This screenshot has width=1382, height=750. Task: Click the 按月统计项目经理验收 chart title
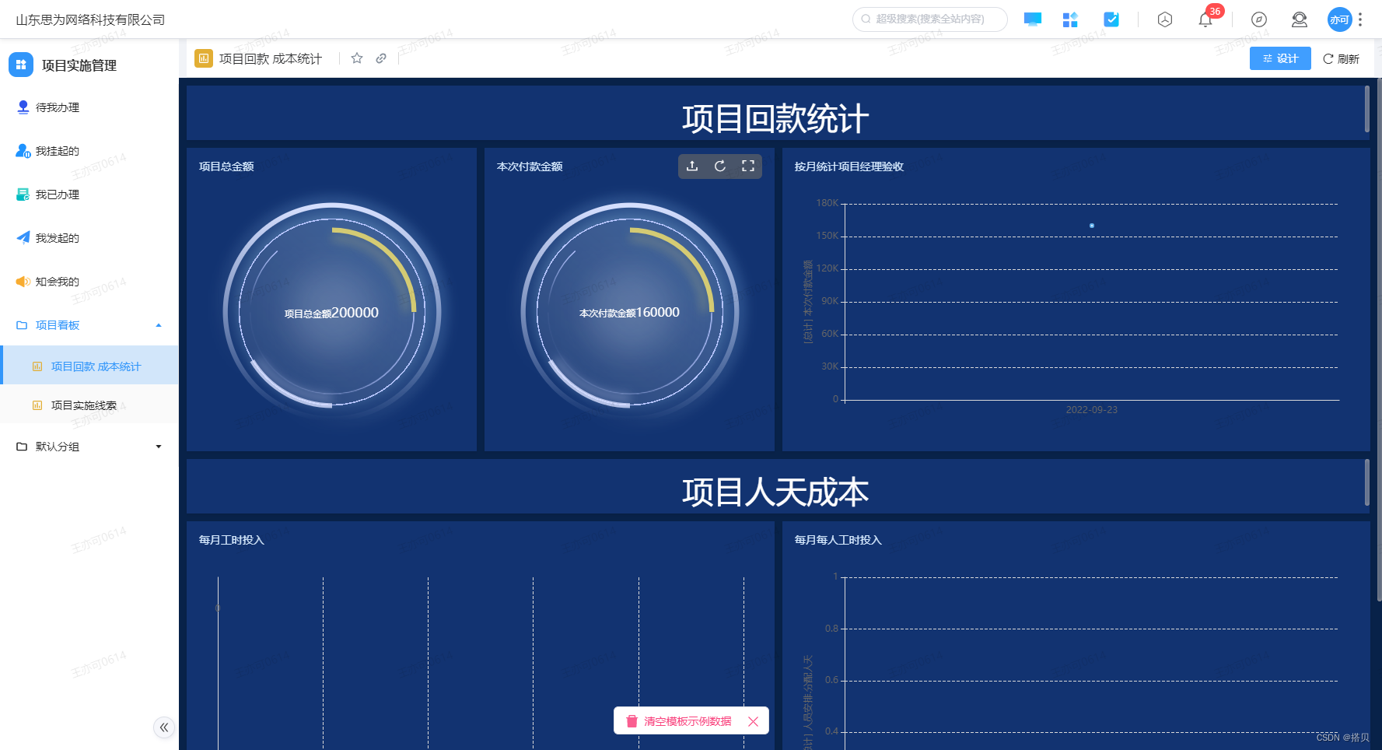pos(849,166)
